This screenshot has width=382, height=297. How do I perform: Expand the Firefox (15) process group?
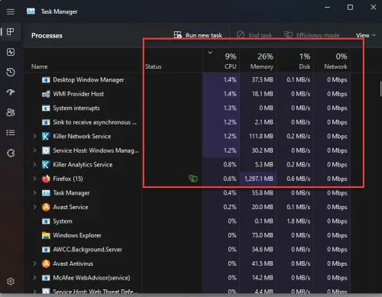[x=34, y=179]
